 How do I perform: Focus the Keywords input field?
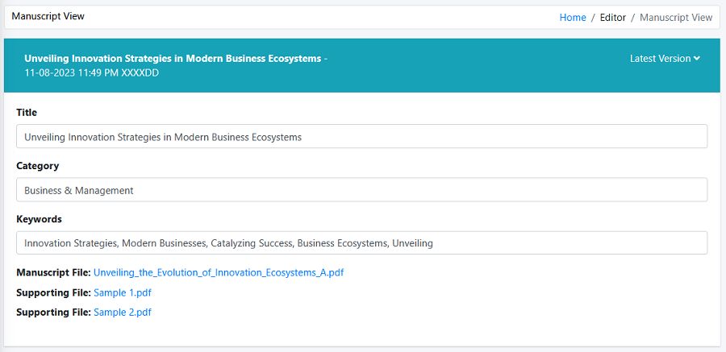pos(361,242)
